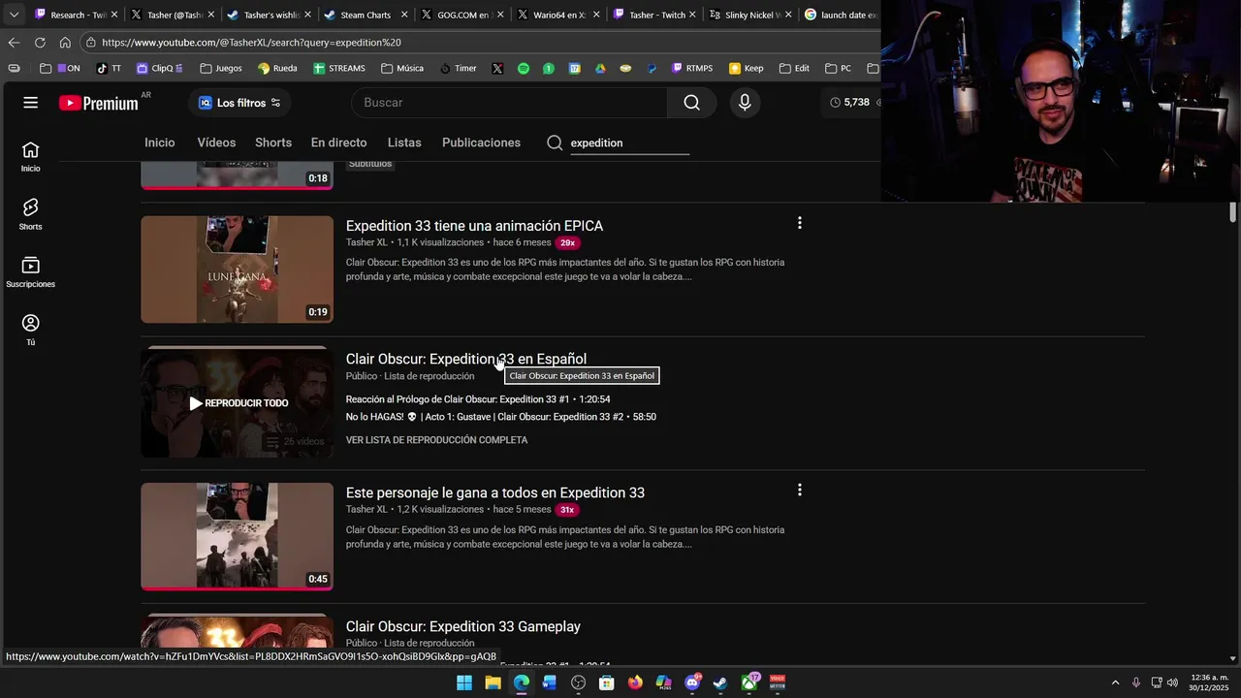Open the more options menu for the EPICA animation video

[x=799, y=223]
